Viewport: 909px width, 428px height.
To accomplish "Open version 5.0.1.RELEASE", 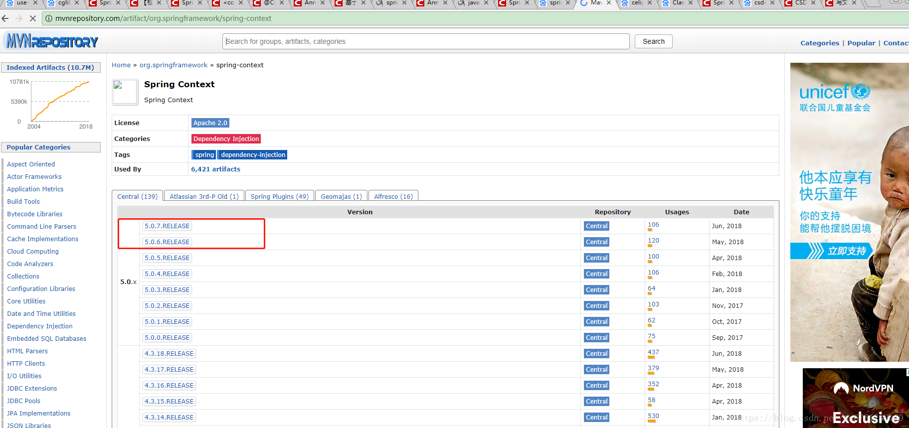I will pyautogui.click(x=167, y=321).
